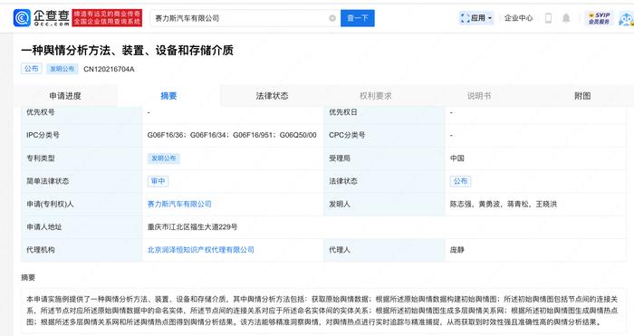The height and width of the screenshot is (336, 634).
Task: Click the 查一下 search button
Action: (358, 18)
